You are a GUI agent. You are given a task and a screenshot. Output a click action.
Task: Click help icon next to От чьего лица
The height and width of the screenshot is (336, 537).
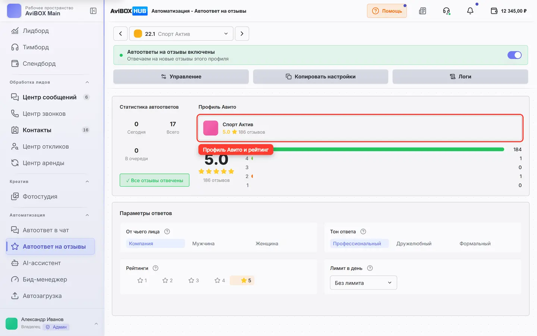point(167,231)
